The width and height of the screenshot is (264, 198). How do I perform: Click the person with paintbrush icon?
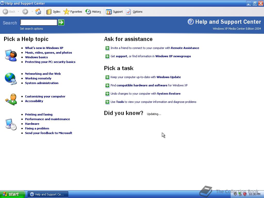pos(11,99)
